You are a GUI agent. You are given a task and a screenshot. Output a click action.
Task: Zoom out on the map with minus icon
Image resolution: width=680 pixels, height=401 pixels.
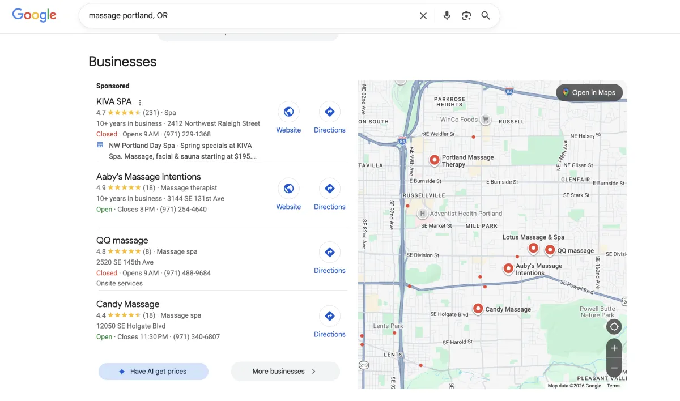click(x=614, y=367)
